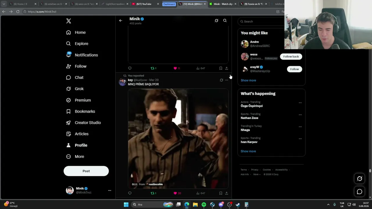Toggle like on the post with 11 likes
Viewport: 372px width, 209px height.
[177, 68]
